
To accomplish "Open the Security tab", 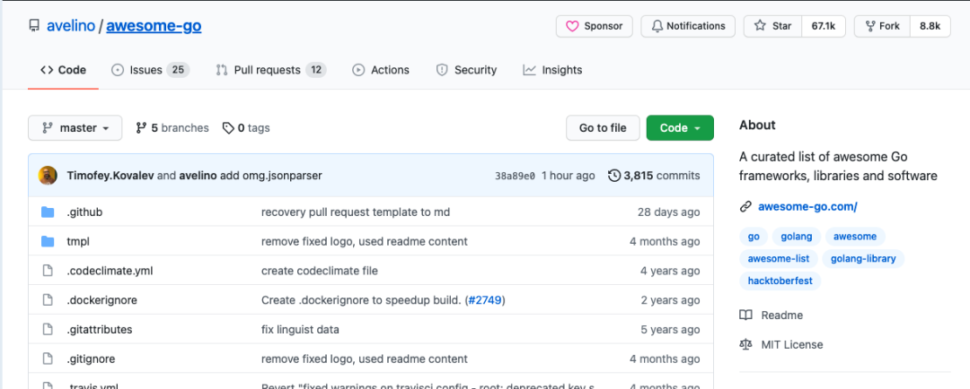I will [x=466, y=70].
